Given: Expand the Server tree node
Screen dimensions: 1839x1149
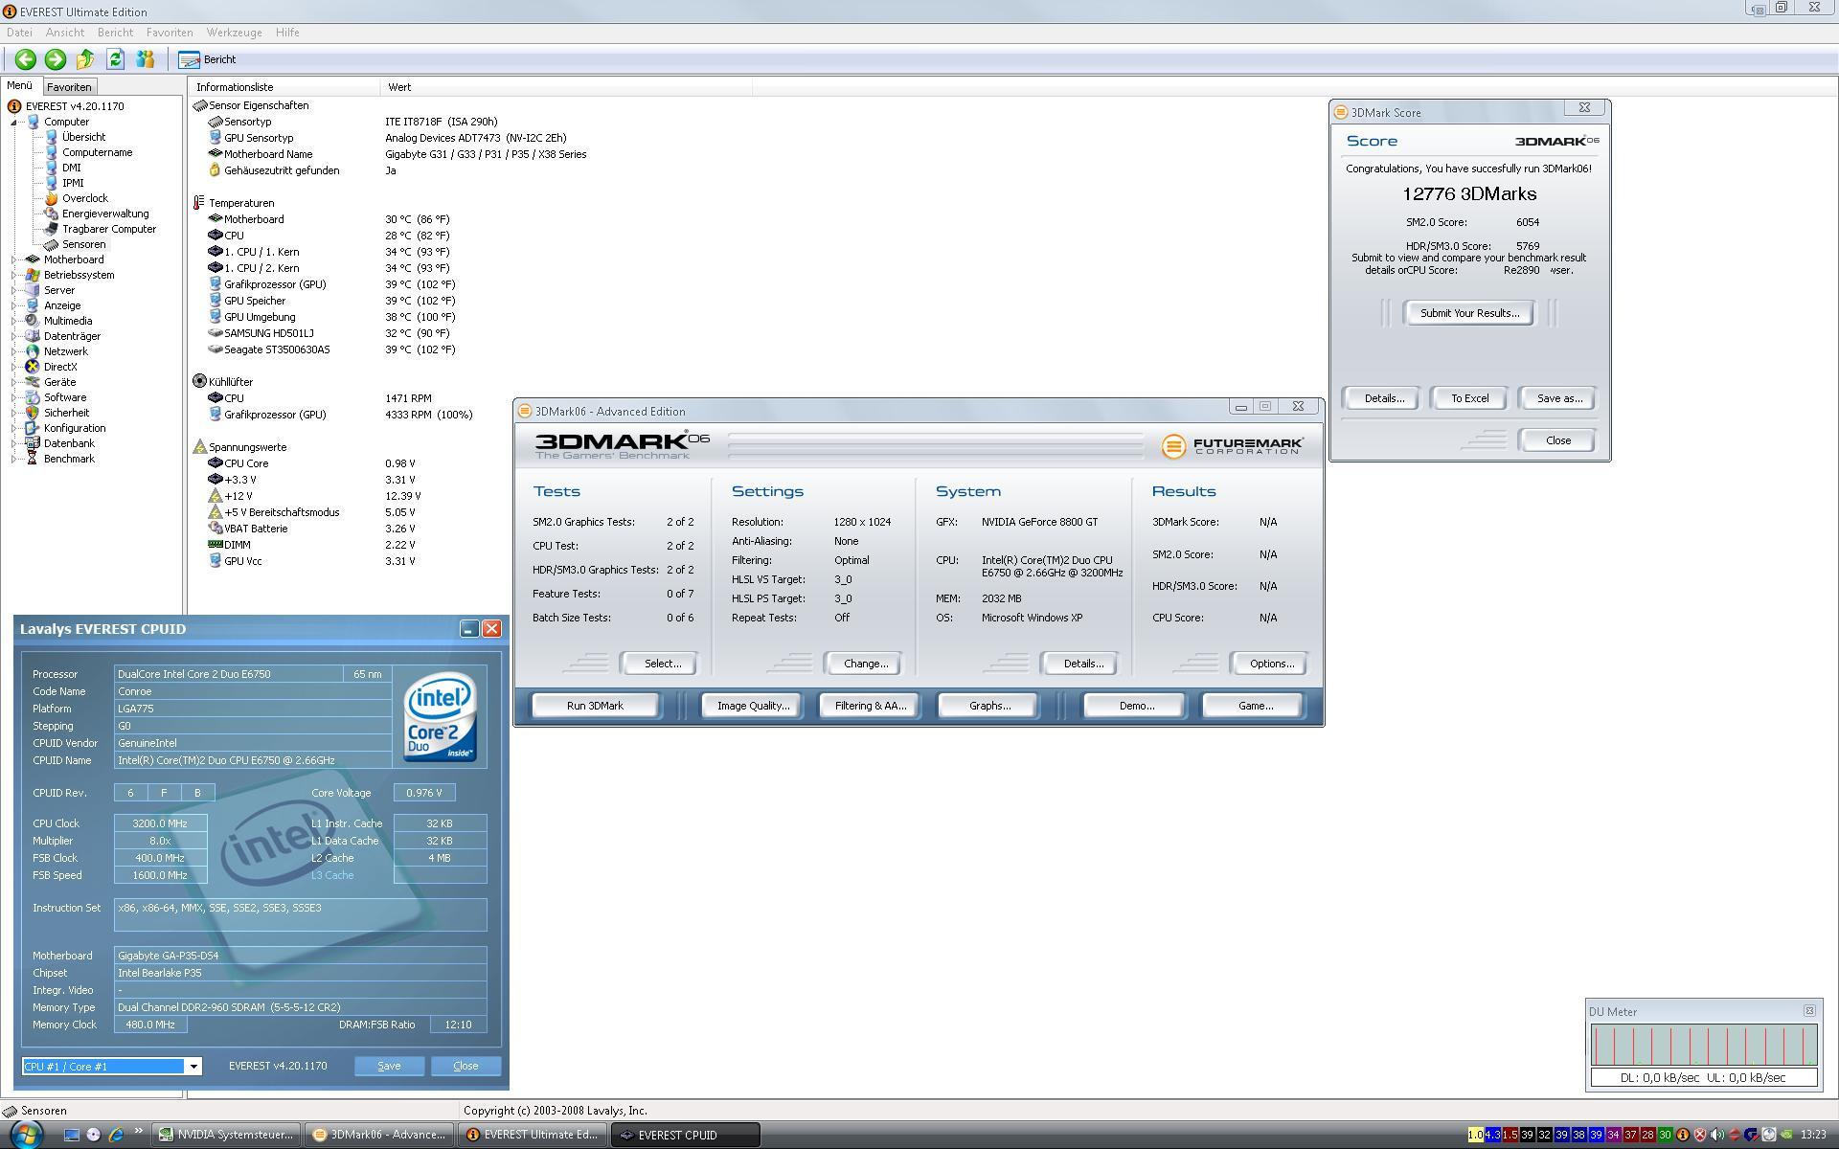Looking at the screenshot, I should (14, 290).
